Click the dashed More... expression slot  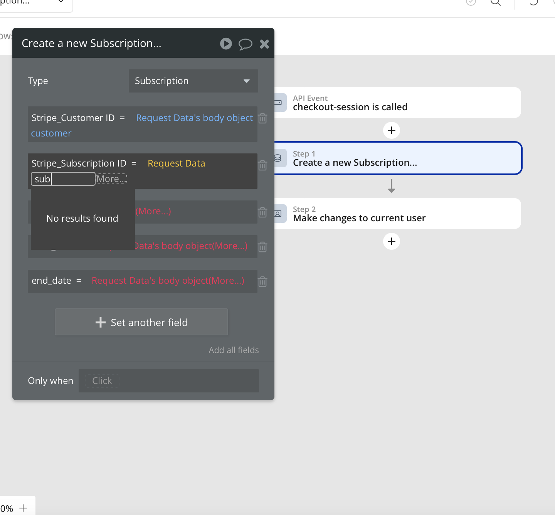(x=112, y=179)
